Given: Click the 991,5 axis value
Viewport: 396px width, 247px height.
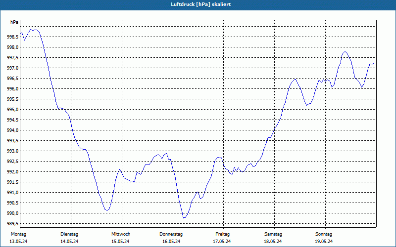Looking at the screenshot, I should [x=12, y=182].
